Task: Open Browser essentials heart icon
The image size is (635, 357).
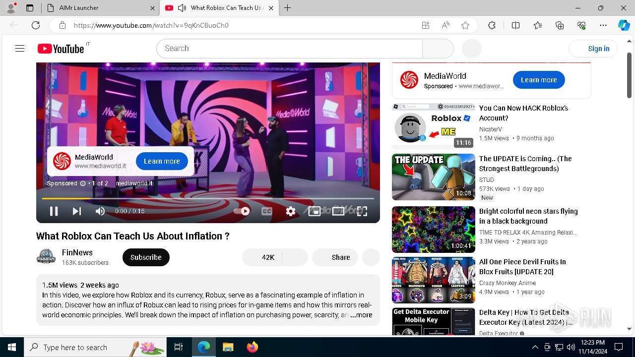Action: [581, 25]
